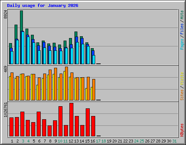Click the Sites legend label
The width and height of the screenshot is (186, 145).
pyautogui.click(x=182, y=95)
